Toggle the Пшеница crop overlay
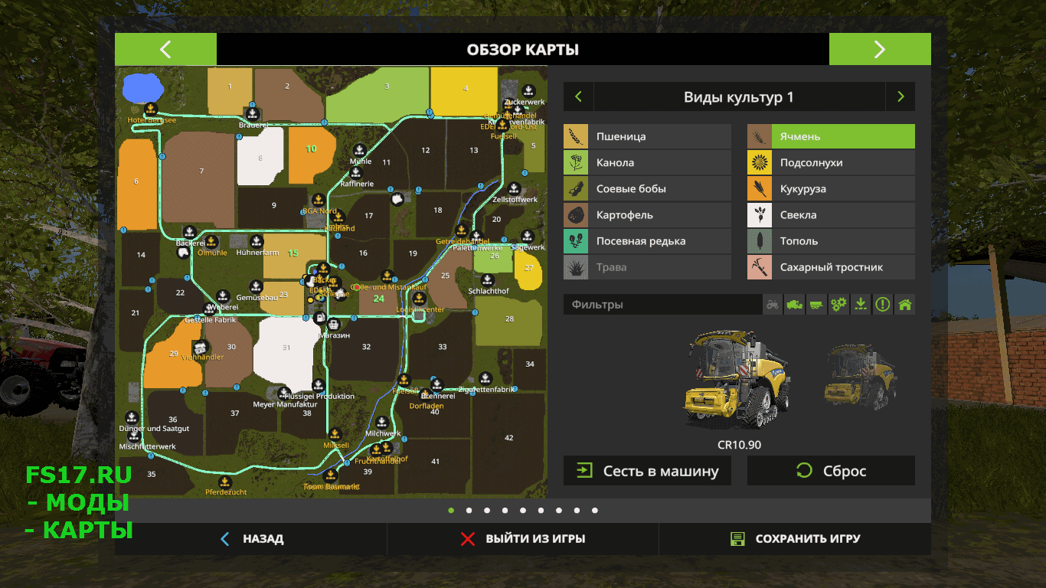The image size is (1046, 588). 648,136
